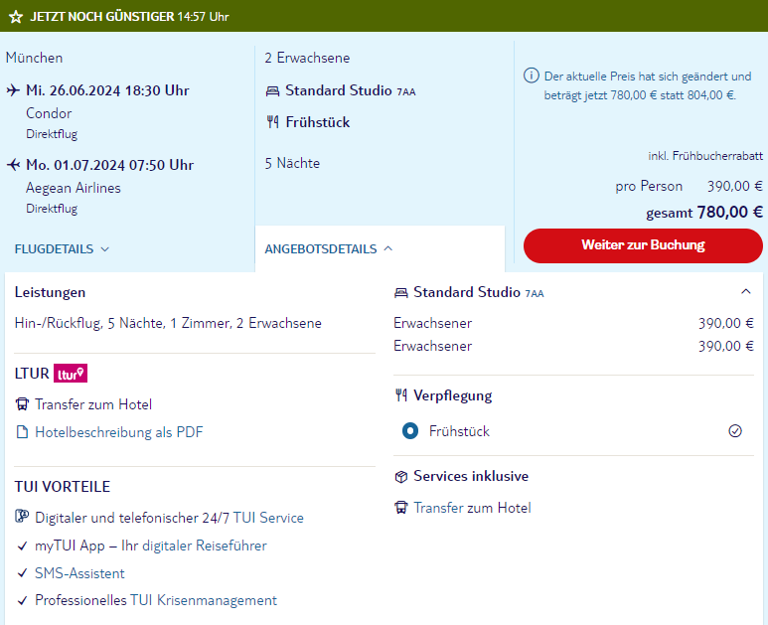Click the Transfer zum Hotel text under LTUR
The width and height of the screenshot is (768, 625).
tap(93, 404)
